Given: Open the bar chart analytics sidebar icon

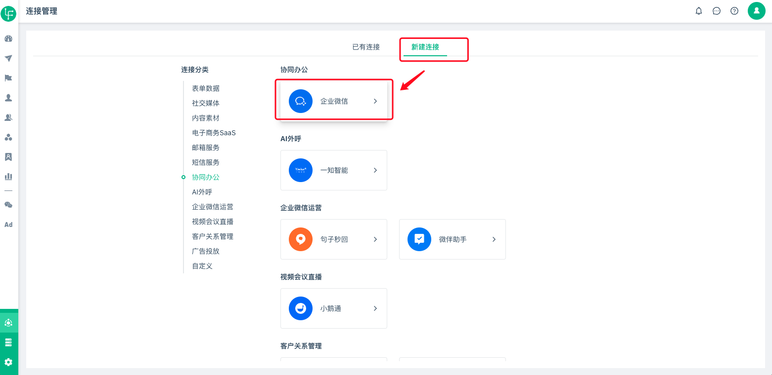Looking at the screenshot, I should 8,176.
